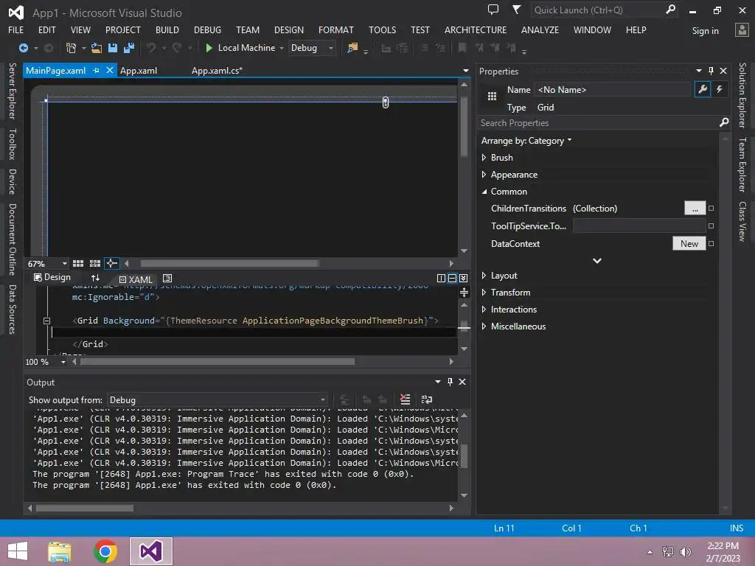Screen dimensions: 755x566
Task: Click the Windows Start button
Action: click(x=18, y=551)
